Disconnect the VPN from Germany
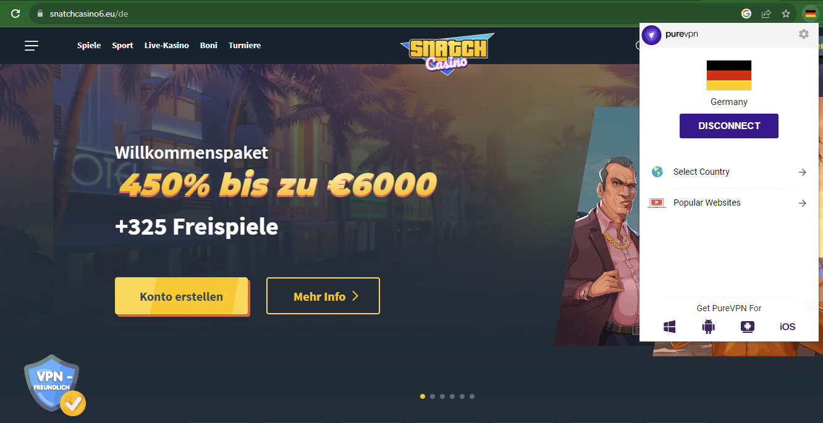This screenshot has height=423, width=823. pyautogui.click(x=729, y=126)
